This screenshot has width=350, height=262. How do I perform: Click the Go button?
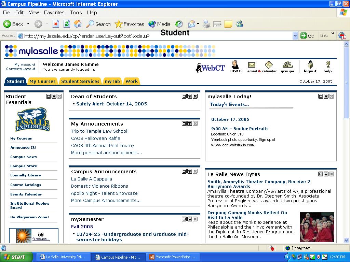(x=308, y=35)
